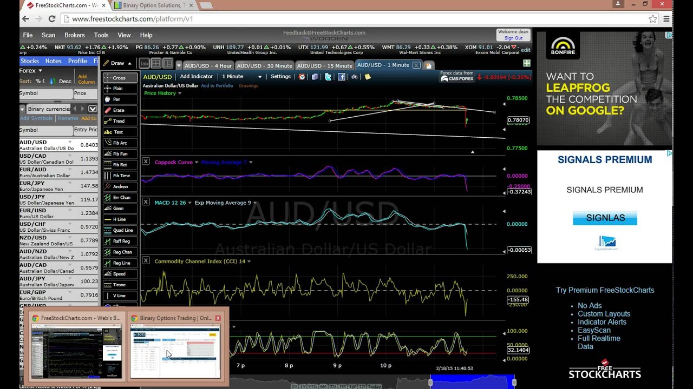Click the left handle of time-range slider
Screen dimensions: 693x389
point(431,383)
